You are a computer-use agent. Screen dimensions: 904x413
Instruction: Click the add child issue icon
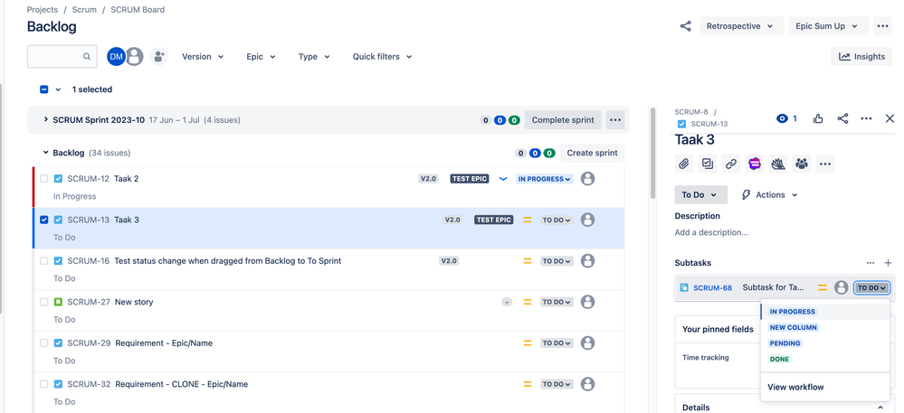pyautogui.click(x=708, y=164)
